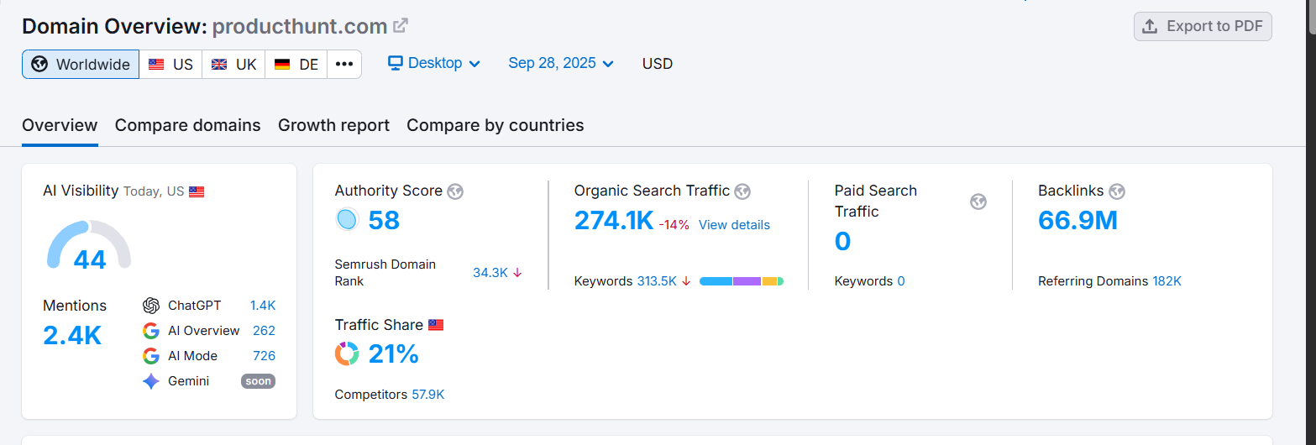Screen dimensions: 1316x445
Task: Click the German flag in region selector
Action: point(282,64)
